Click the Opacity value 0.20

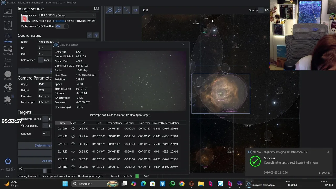(x=267, y=10)
